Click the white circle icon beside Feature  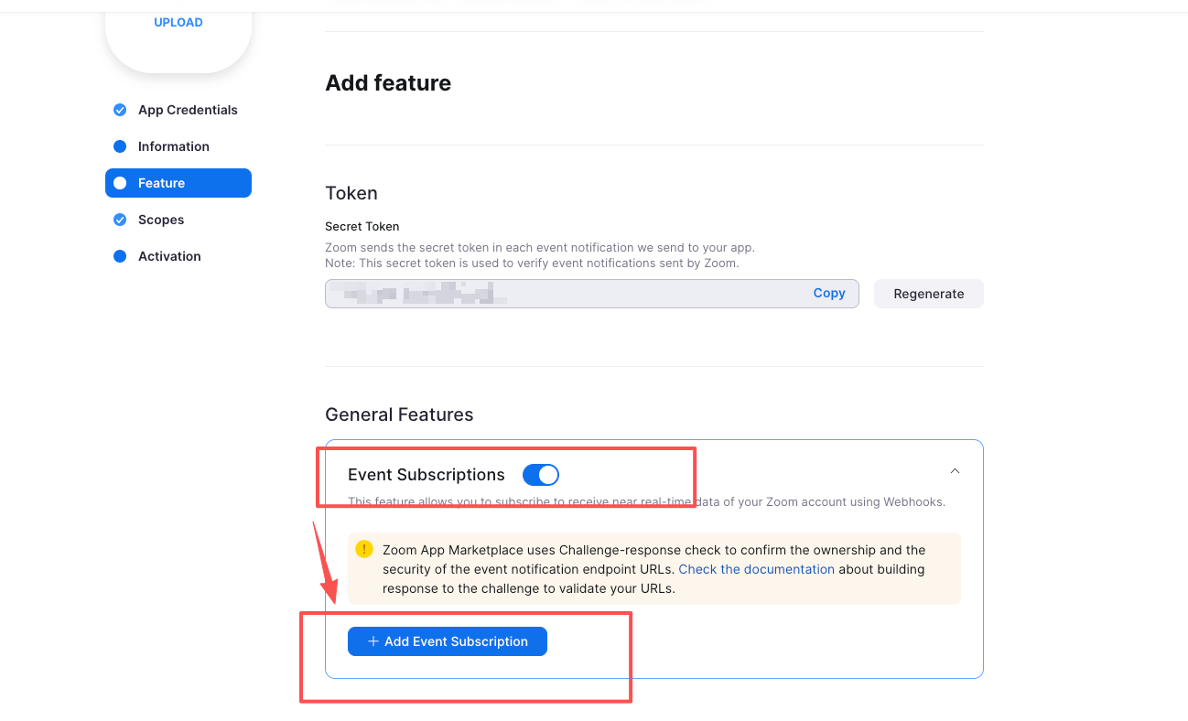click(120, 183)
